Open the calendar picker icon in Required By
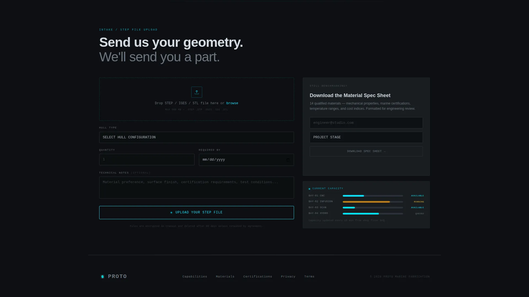Viewport: 529px width, 297px height. tap(288, 160)
